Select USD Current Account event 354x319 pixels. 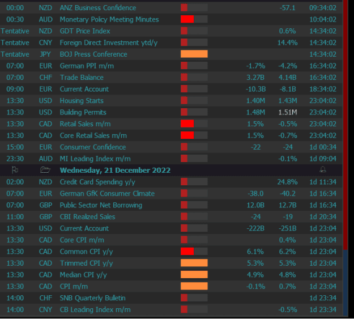84,228
